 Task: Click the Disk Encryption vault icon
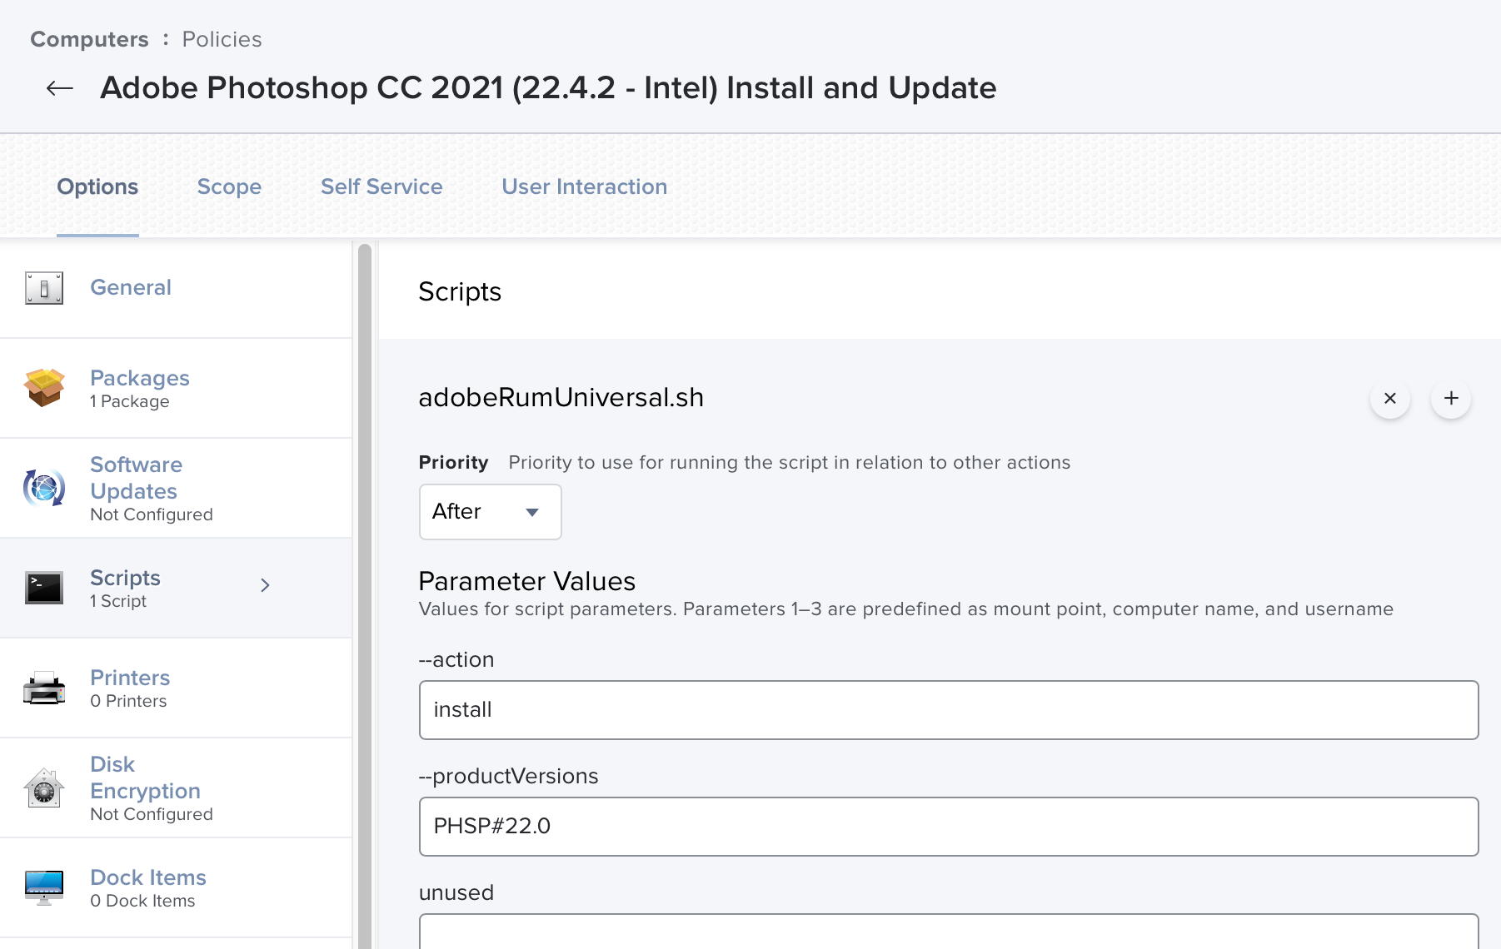click(x=44, y=788)
